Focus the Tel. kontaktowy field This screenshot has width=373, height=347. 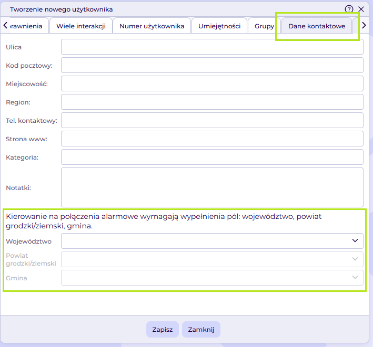coord(212,120)
